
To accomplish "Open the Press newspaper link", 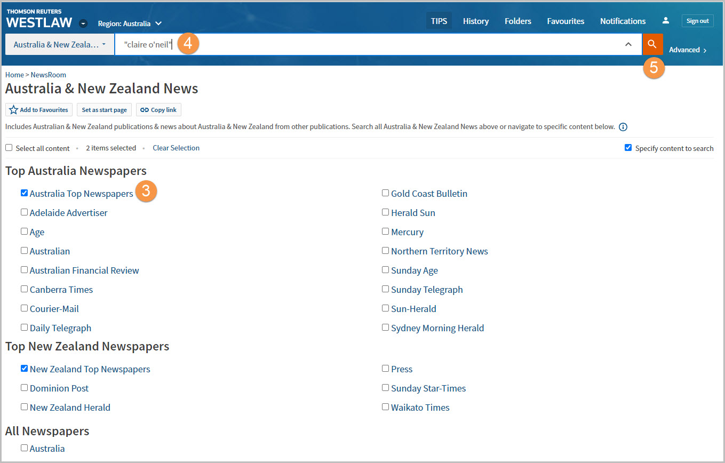I will 402,369.
